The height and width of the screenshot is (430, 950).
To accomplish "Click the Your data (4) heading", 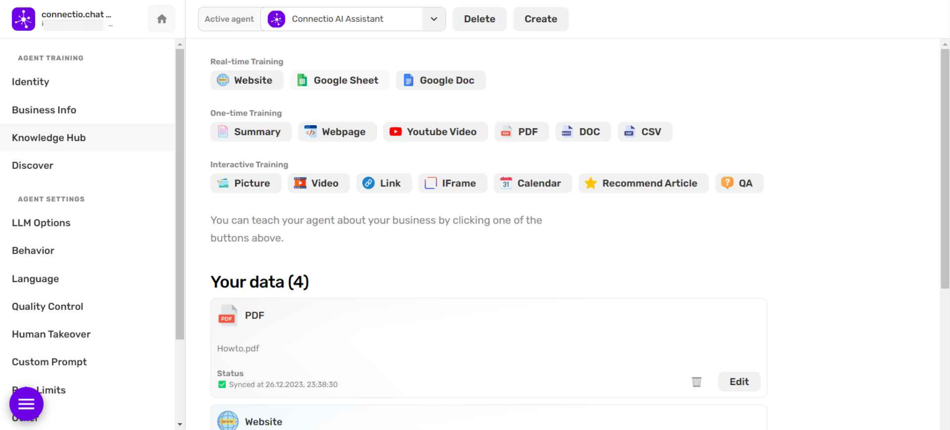I will coord(260,282).
